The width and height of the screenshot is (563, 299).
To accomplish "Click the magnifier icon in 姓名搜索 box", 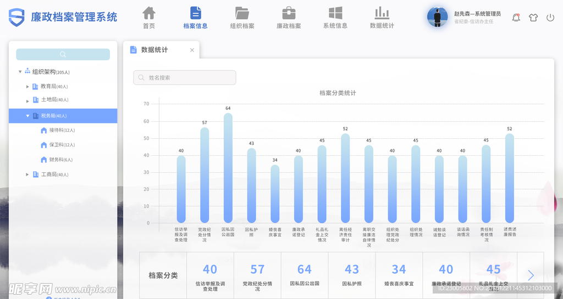I will tap(141, 78).
